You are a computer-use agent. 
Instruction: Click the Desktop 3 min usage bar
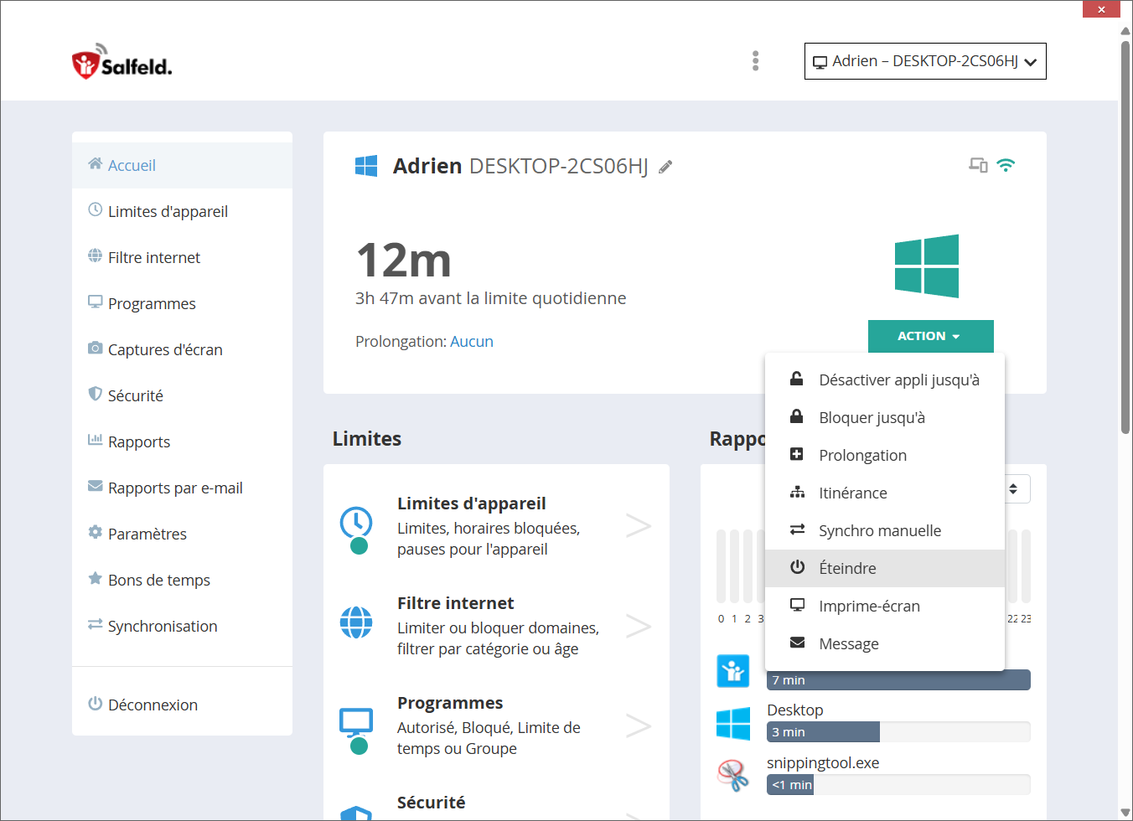click(x=898, y=731)
